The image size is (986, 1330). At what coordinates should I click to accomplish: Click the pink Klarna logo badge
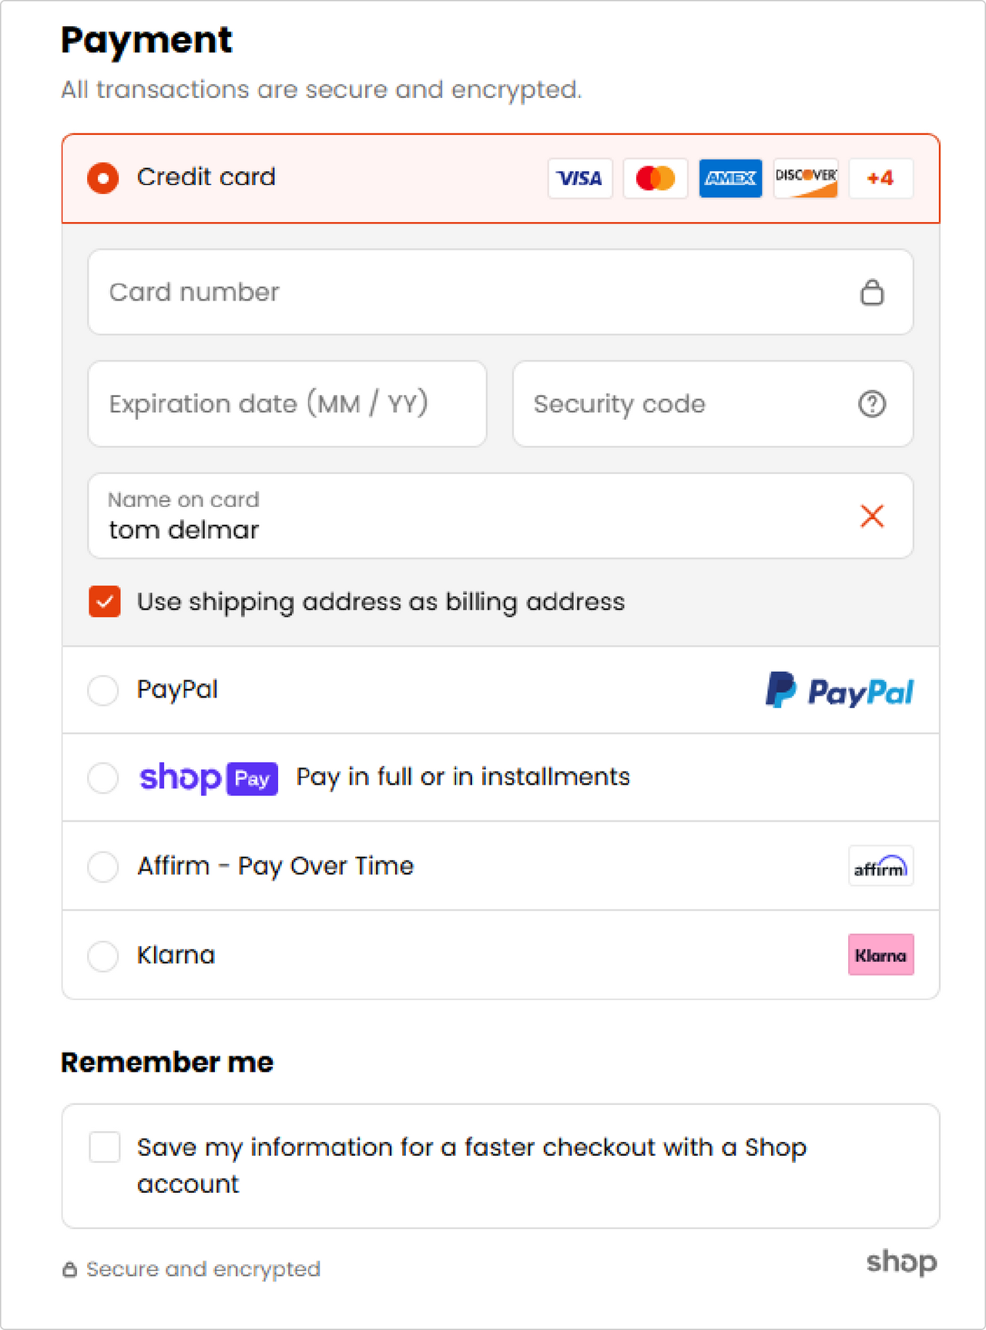tap(880, 955)
